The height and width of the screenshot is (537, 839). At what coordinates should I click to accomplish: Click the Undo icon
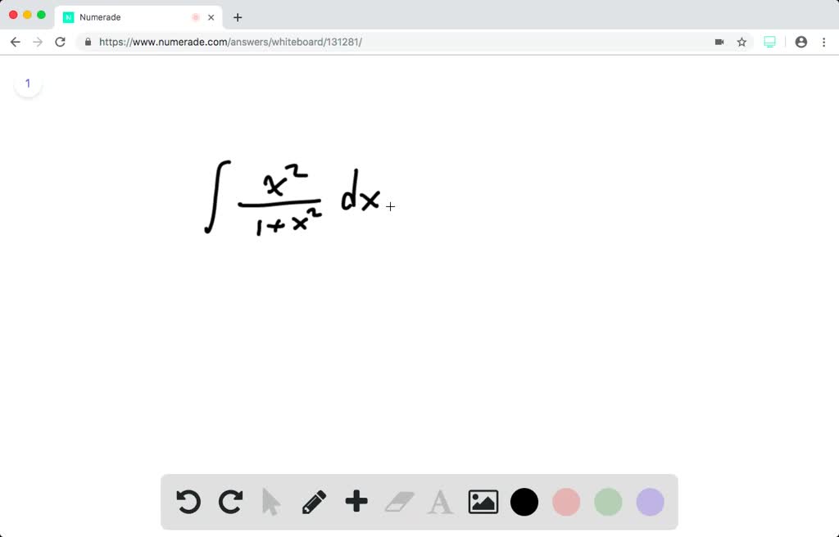[x=188, y=502]
